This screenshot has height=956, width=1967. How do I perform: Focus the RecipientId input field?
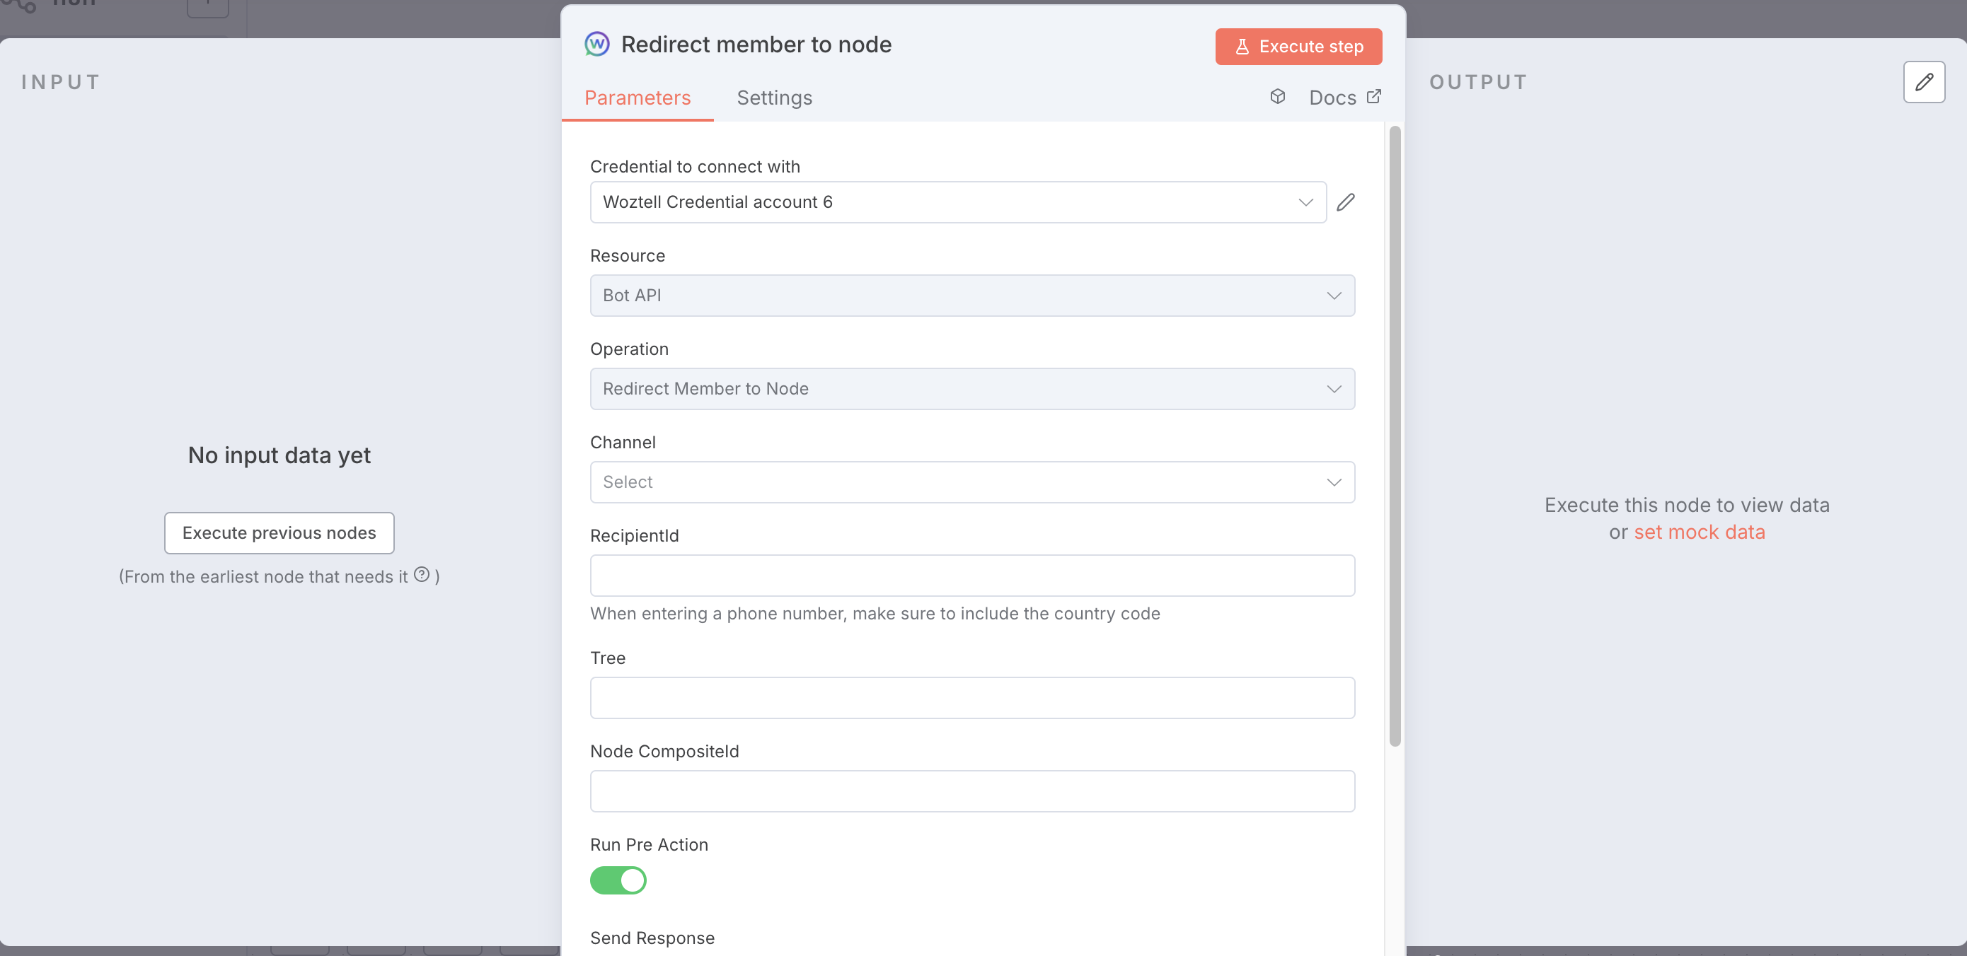971,576
